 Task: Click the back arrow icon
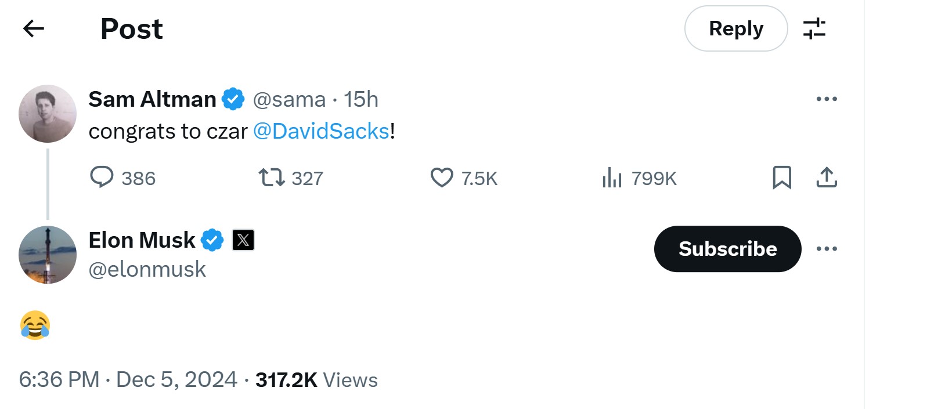pos(34,28)
